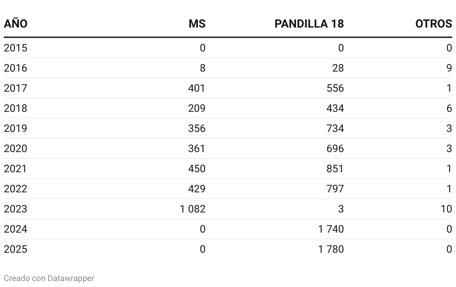Click the OTROS value 9 for 2016
The height and width of the screenshot is (287, 456).
click(449, 68)
